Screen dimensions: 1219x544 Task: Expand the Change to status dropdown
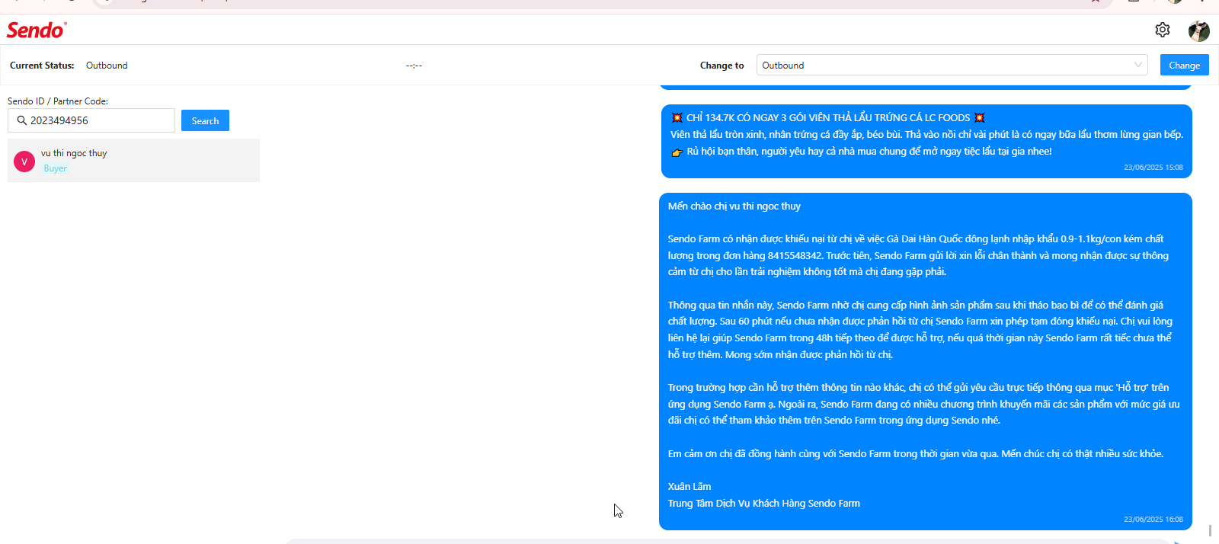click(x=952, y=65)
